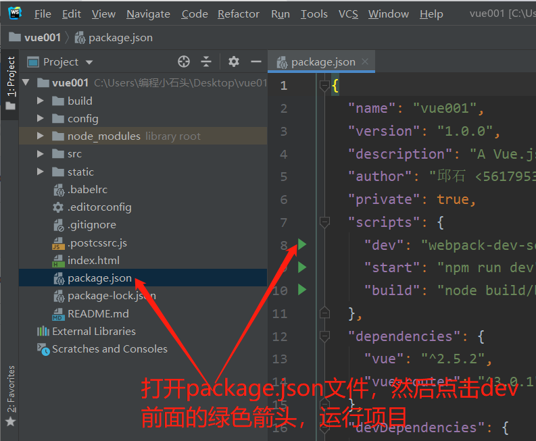Fold the root brace at line 1
This screenshot has height=441, width=536.
click(324, 85)
